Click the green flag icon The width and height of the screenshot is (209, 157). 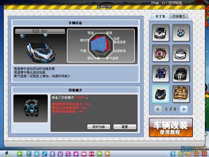click(x=99, y=154)
